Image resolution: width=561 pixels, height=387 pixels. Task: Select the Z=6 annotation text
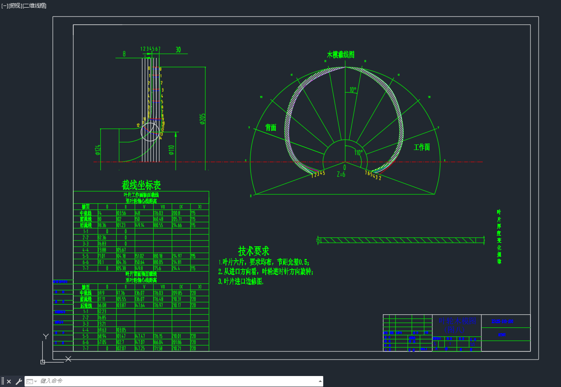(x=341, y=174)
